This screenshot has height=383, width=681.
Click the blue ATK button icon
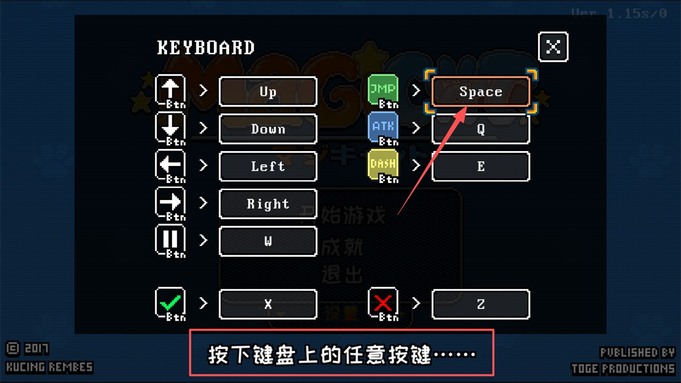point(383,129)
